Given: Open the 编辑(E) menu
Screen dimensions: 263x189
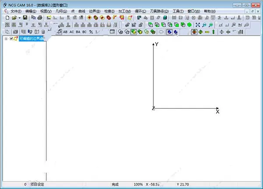Looking at the screenshot, I should (x=31, y=11).
